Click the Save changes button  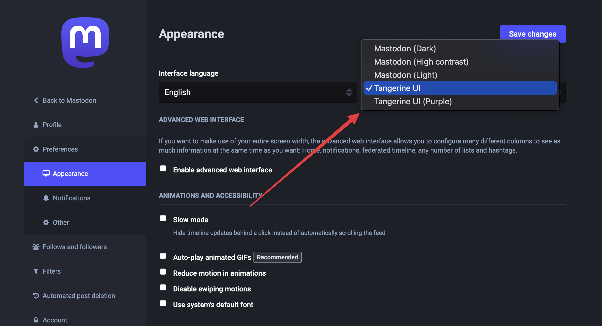pos(533,34)
